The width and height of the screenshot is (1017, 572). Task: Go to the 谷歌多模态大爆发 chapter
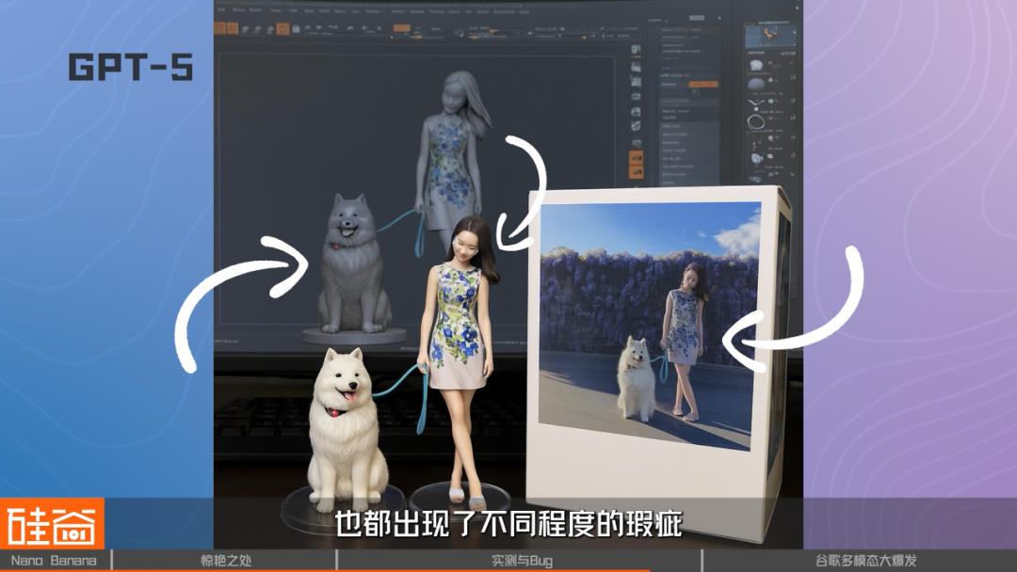(865, 561)
